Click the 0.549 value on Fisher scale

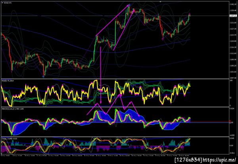[x=232, y=138]
